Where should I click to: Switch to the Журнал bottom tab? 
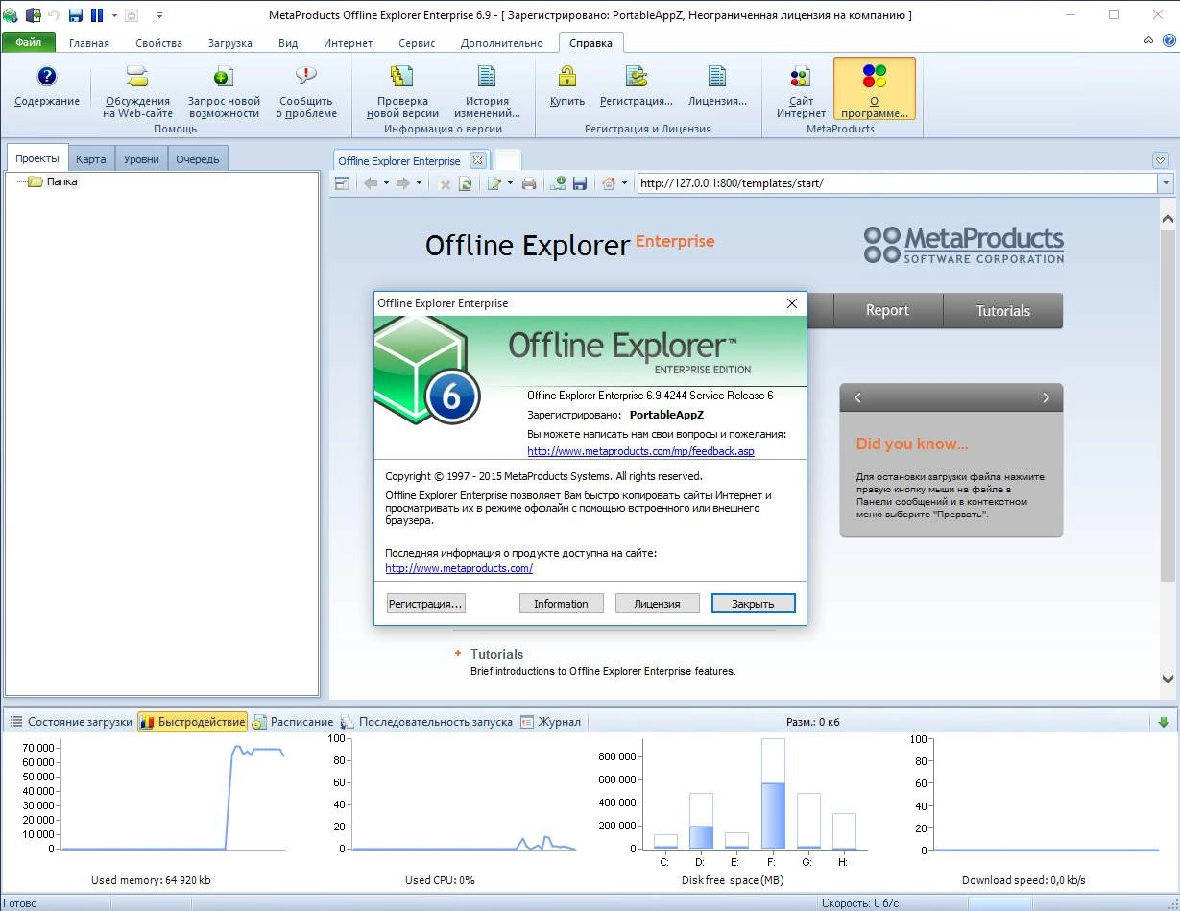[x=551, y=722]
